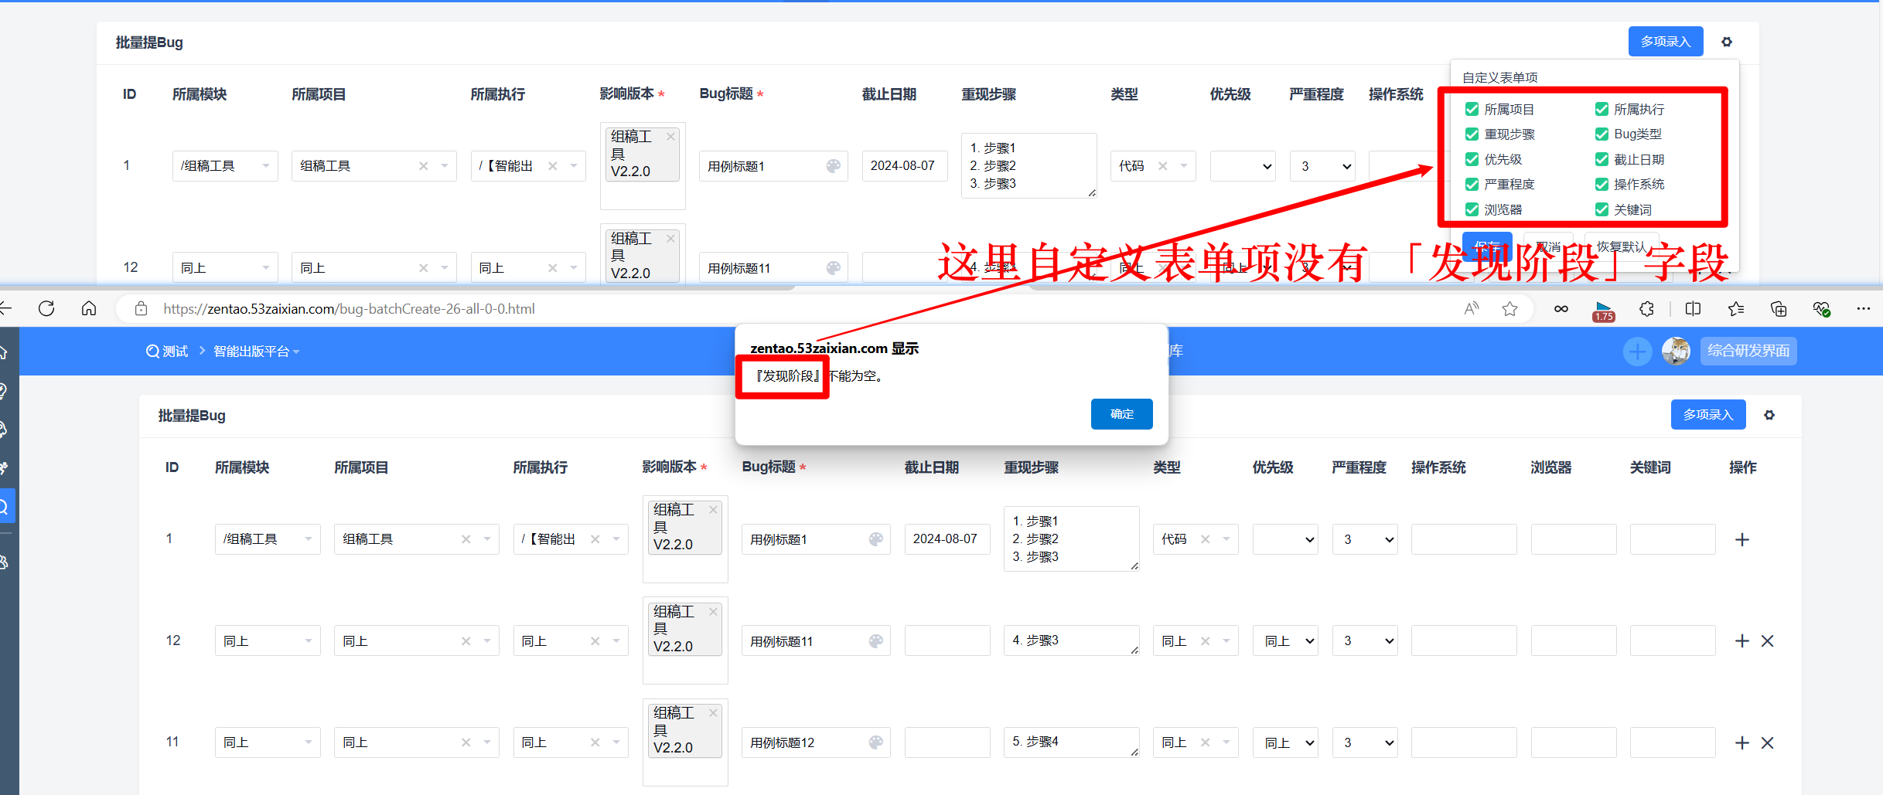The height and width of the screenshot is (795, 1883).
Task: Open the extension showing the 1.75 badge
Action: (x=1604, y=311)
